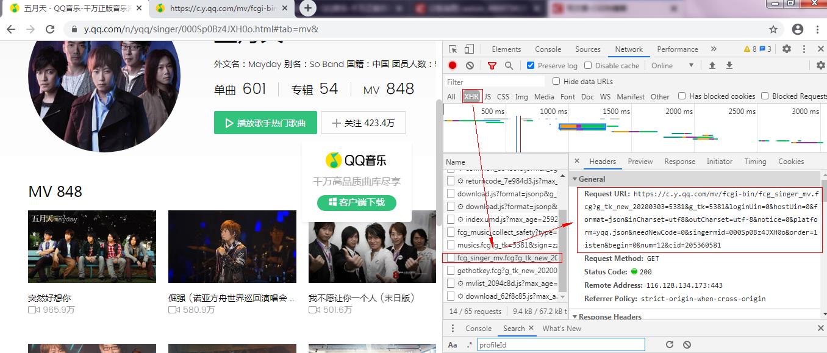Filter requests by XHR type
The image size is (827, 353).
[x=472, y=96]
